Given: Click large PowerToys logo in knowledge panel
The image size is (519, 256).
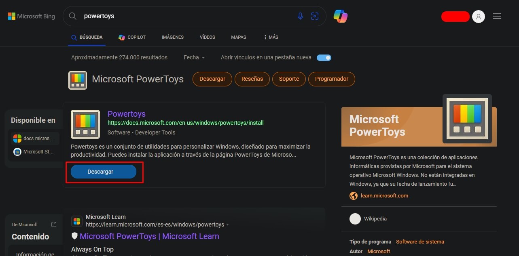Looking at the screenshot, I should (467, 119).
